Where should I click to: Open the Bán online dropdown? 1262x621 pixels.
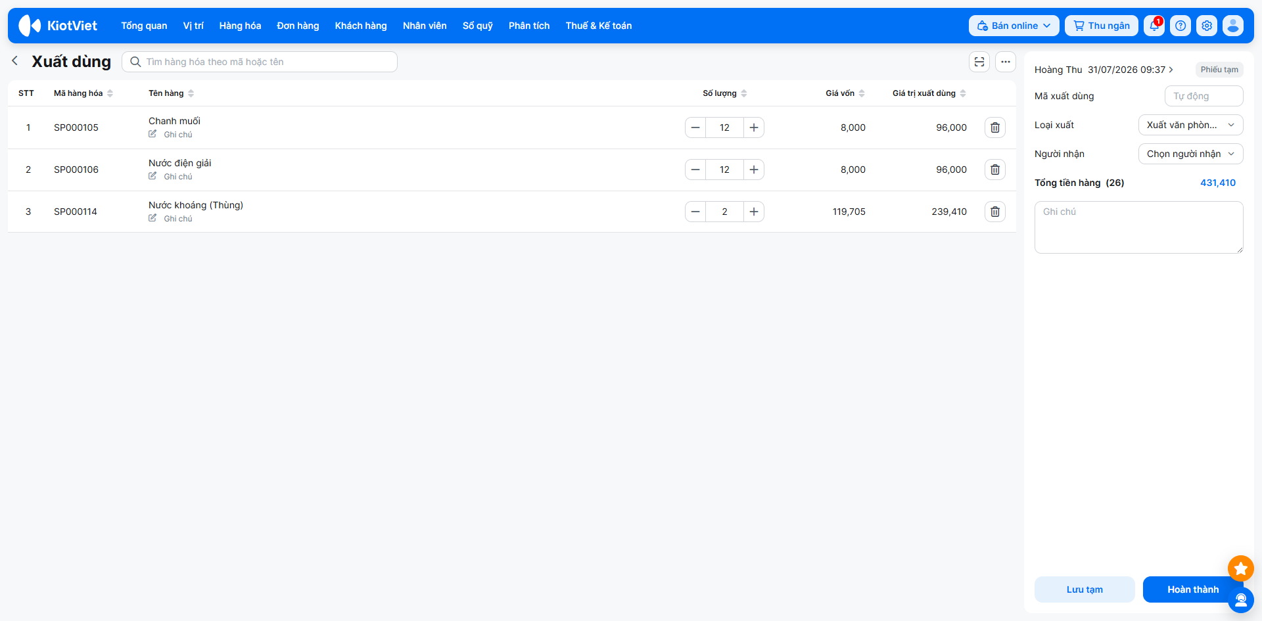tap(1014, 26)
